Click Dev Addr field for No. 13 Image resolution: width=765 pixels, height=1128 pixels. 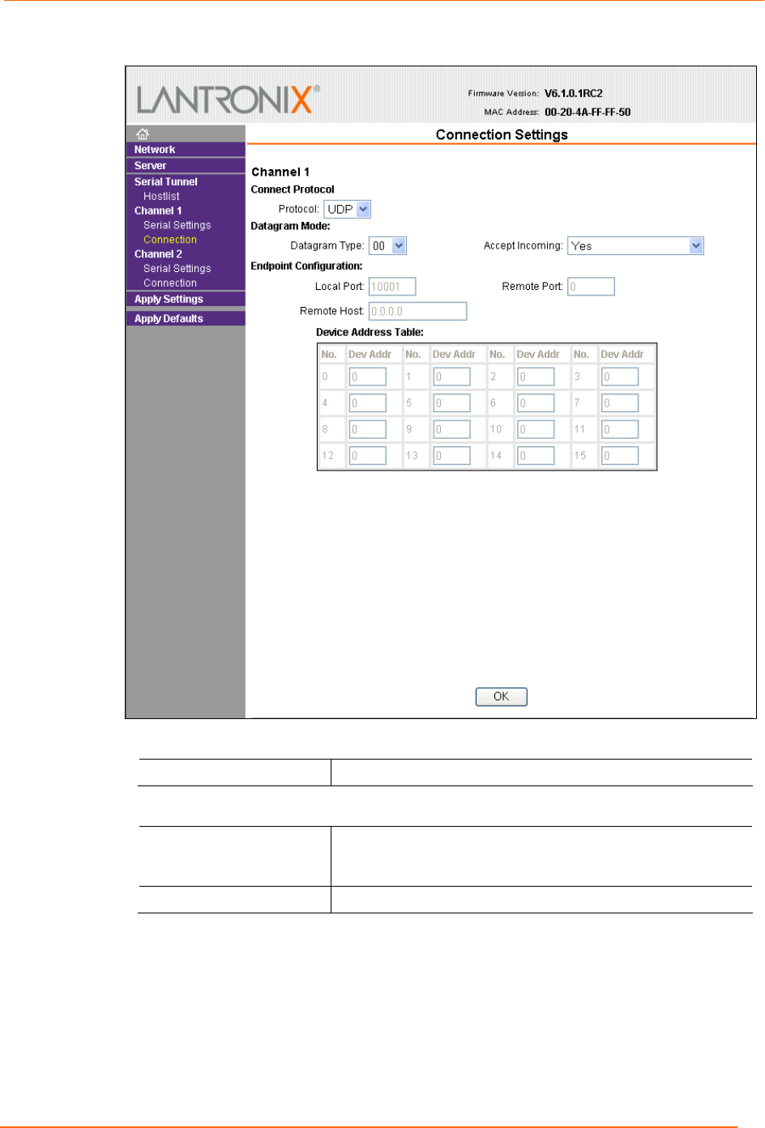tap(452, 456)
